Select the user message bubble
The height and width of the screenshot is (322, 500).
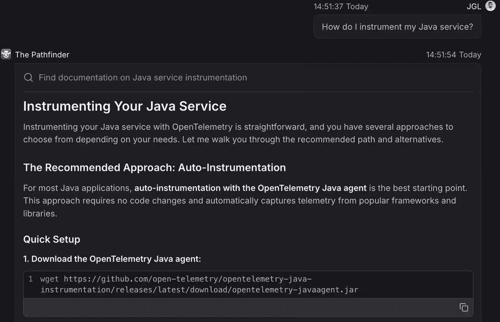(397, 27)
